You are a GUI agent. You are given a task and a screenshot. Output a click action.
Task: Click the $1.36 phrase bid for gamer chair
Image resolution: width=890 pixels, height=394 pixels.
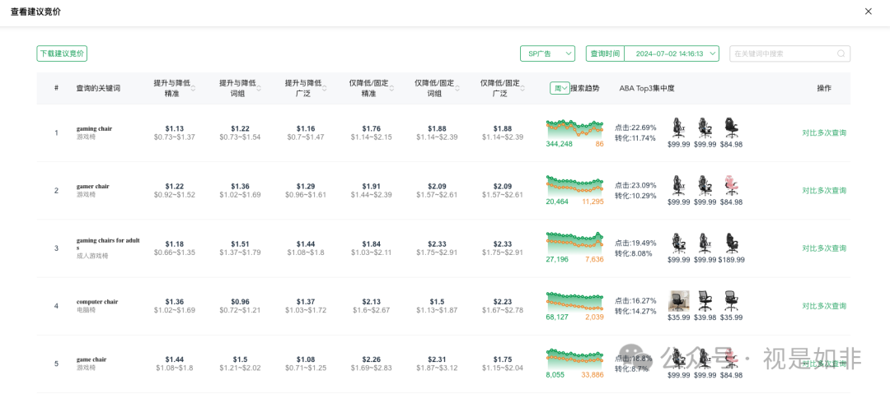(240, 187)
